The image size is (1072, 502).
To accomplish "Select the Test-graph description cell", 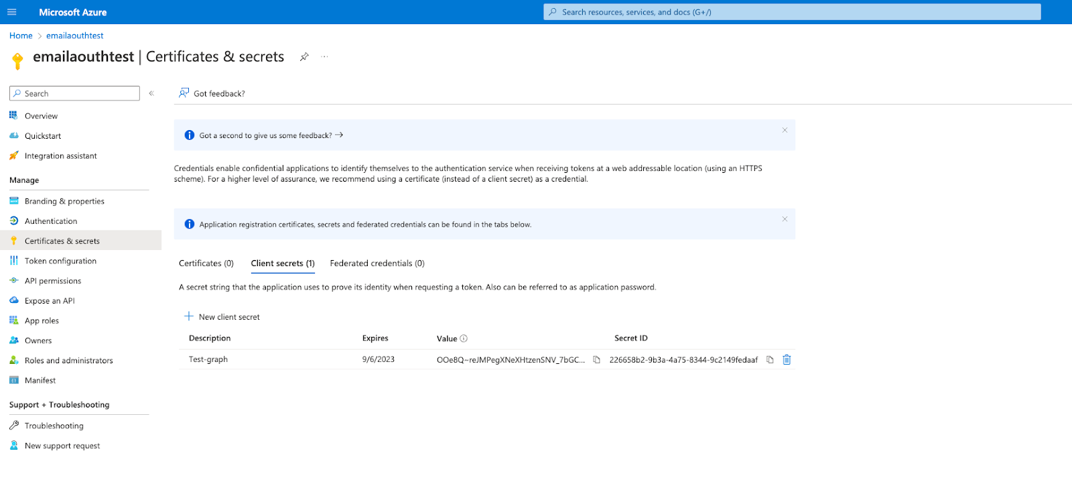I will click(x=208, y=359).
